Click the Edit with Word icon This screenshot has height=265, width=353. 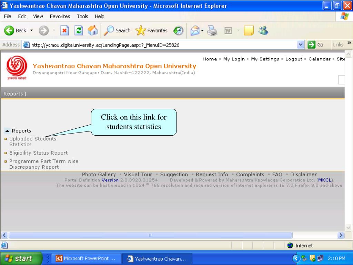point(228,30)
